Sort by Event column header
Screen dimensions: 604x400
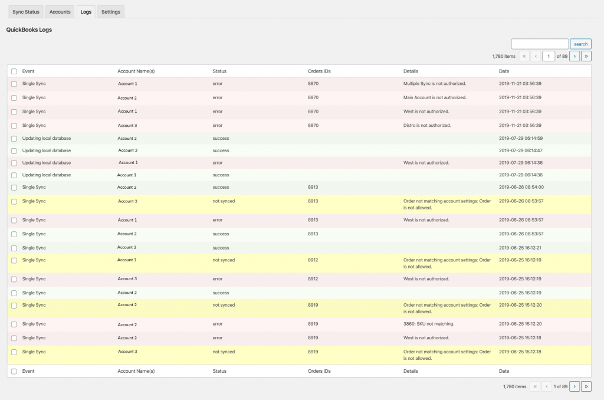pyautogui.click(x=28, y=71)
